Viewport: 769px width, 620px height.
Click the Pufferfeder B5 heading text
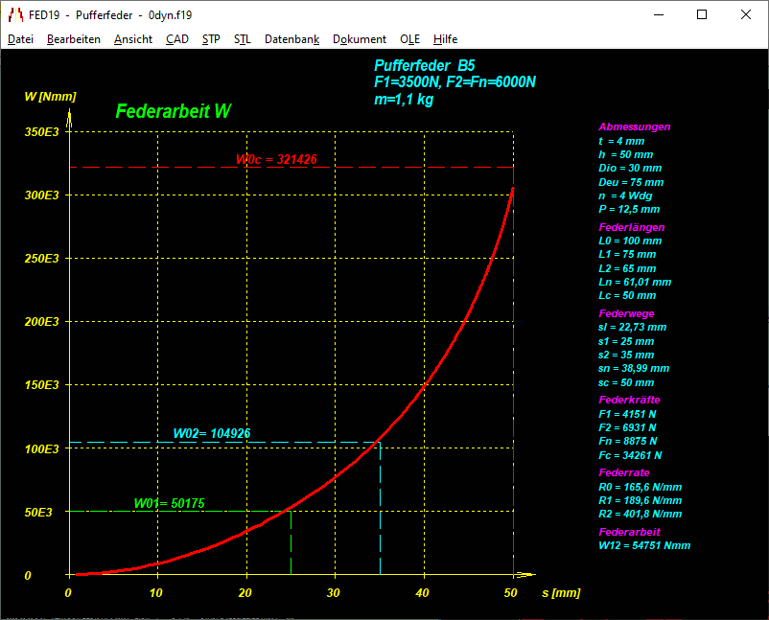(x=424, y=65)
